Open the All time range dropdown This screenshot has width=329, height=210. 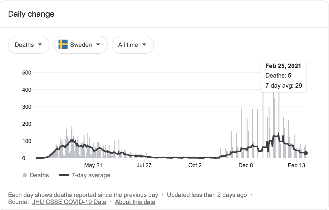pyautogui.click(x=132, y=45)
